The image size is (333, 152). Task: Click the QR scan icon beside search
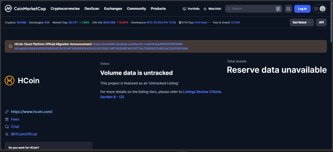[288, 9]
